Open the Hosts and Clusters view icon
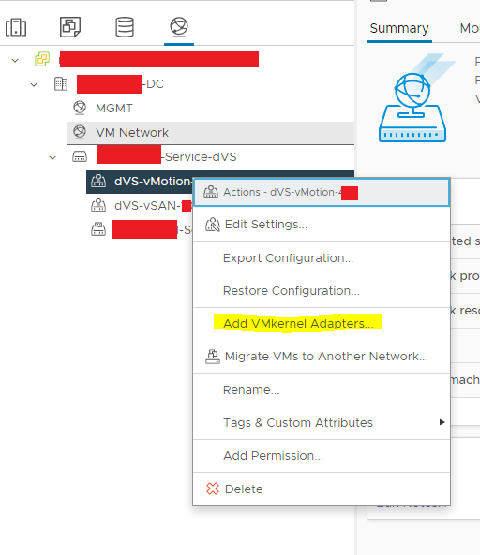Viewport: 480px width, 555px height. tap(16, 27)
